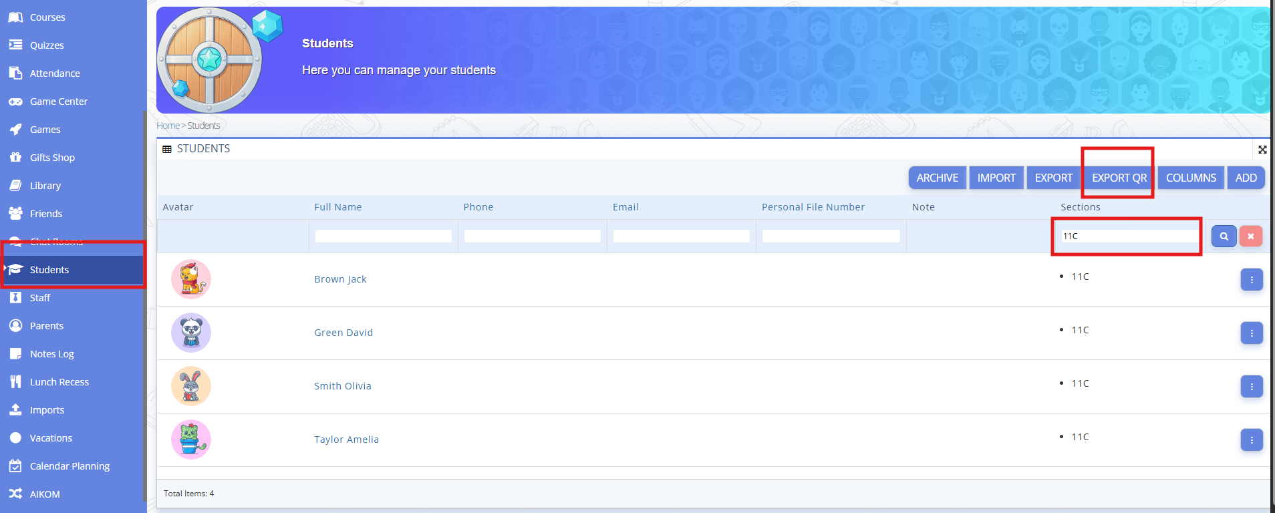Click the Gifts Shop gift icon
The height and width of the screenshot is (513, 1275).
coord(15,158)
